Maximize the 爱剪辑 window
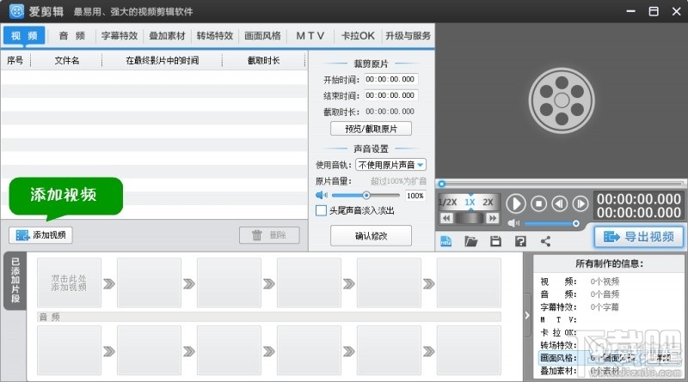 (654, 11)
